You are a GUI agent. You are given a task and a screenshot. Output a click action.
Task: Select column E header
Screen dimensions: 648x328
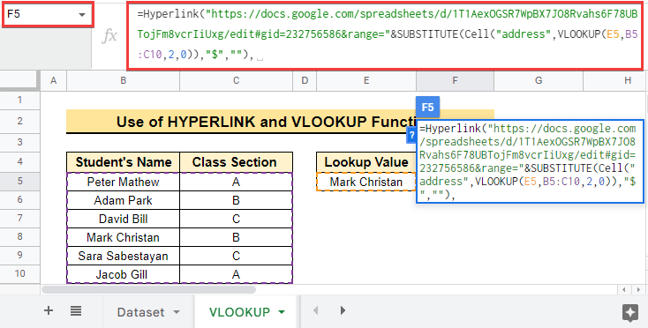366,80
